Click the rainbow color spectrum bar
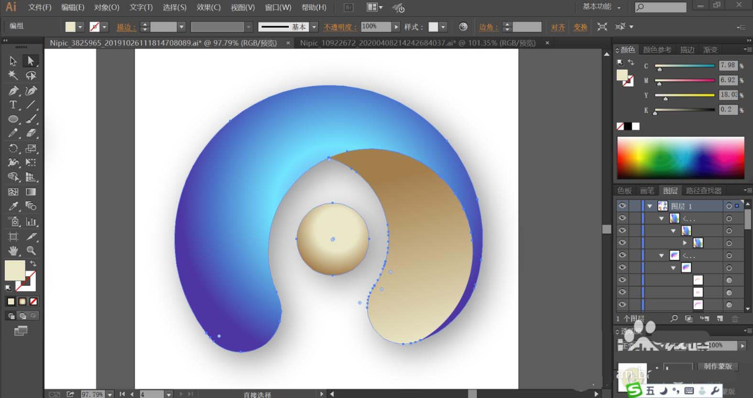 [x=680, y=158]
